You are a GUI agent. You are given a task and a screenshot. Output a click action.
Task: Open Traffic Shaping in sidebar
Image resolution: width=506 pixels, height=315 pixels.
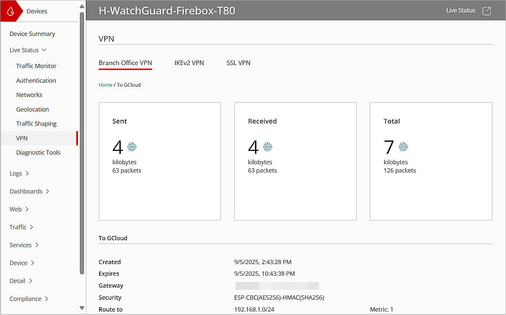tap(36, 124)
